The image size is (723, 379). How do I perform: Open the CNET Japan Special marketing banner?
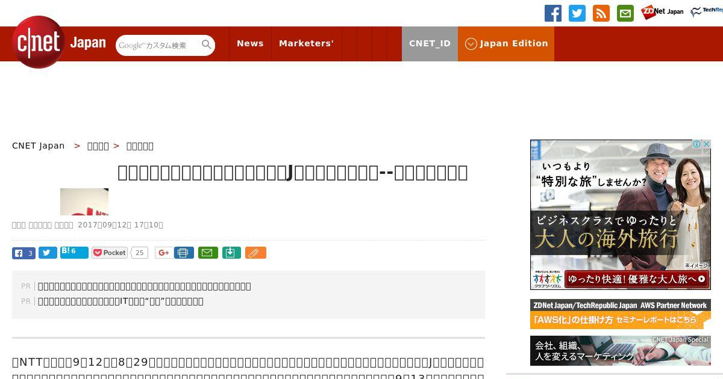tap(621, 351)
